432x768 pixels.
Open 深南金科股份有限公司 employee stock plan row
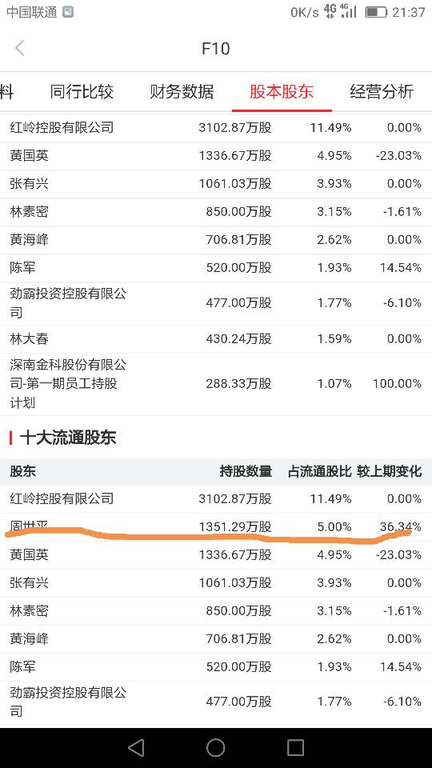pos(216,384)
